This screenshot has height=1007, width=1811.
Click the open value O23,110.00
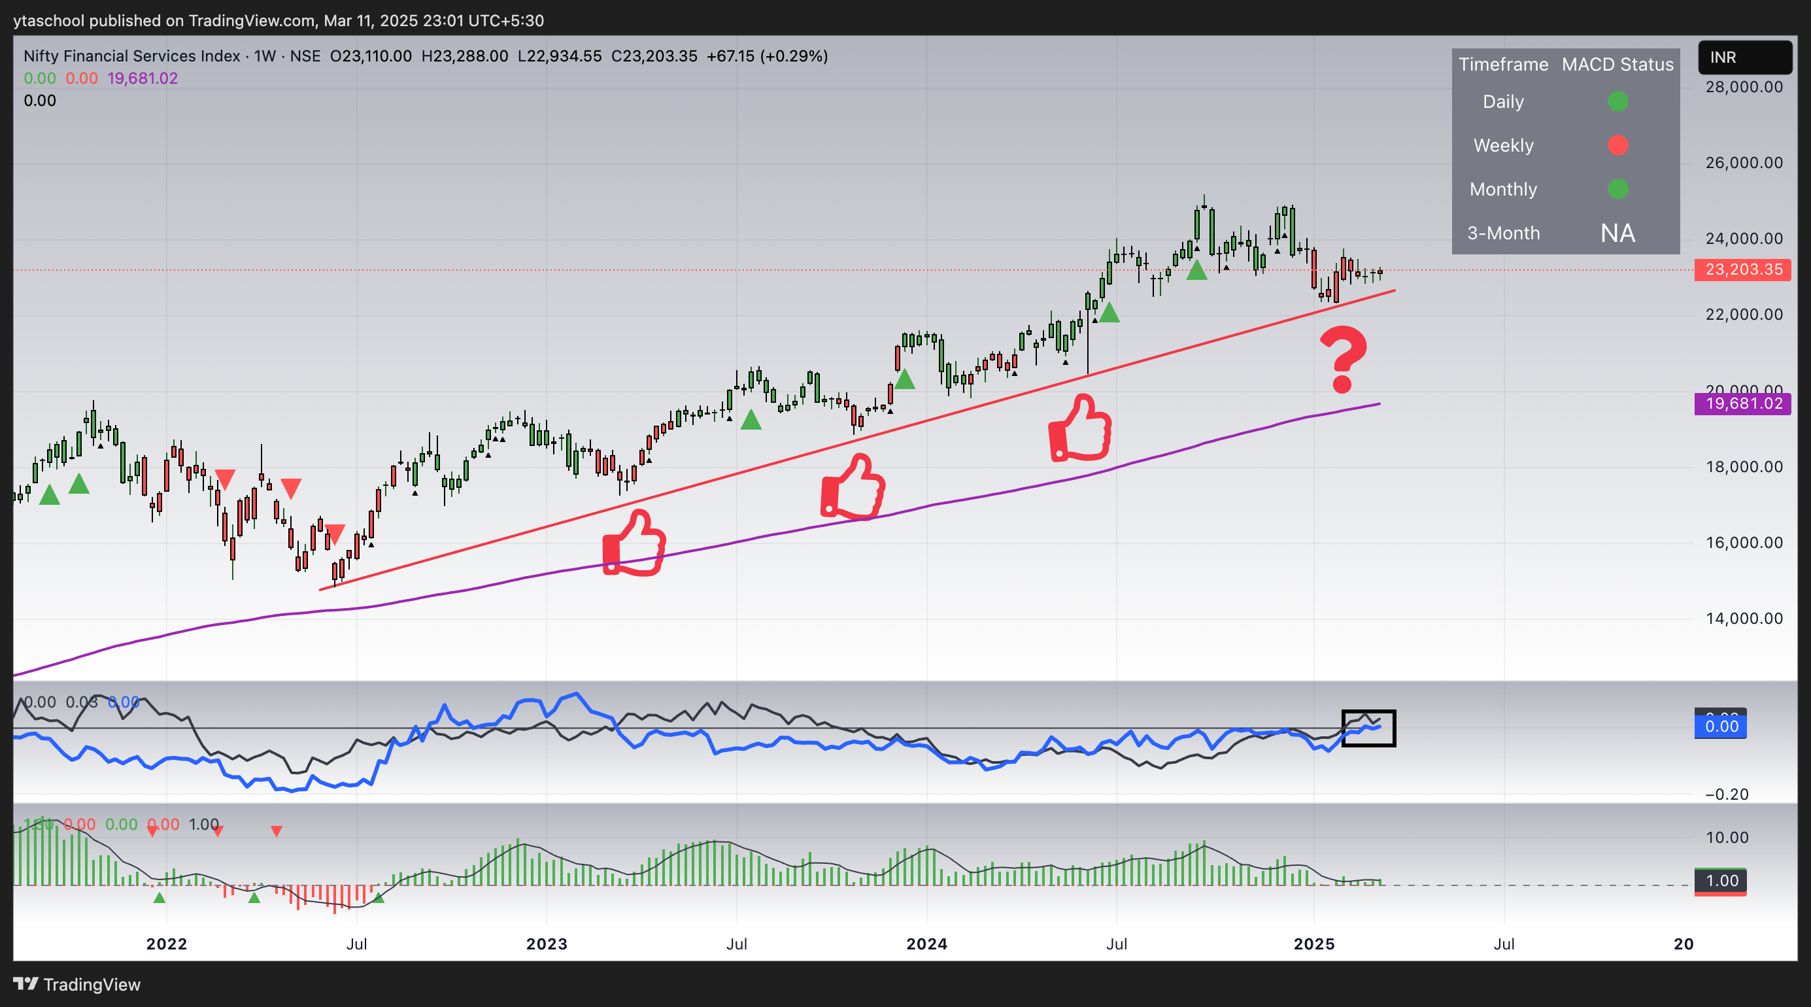[371, 56]
